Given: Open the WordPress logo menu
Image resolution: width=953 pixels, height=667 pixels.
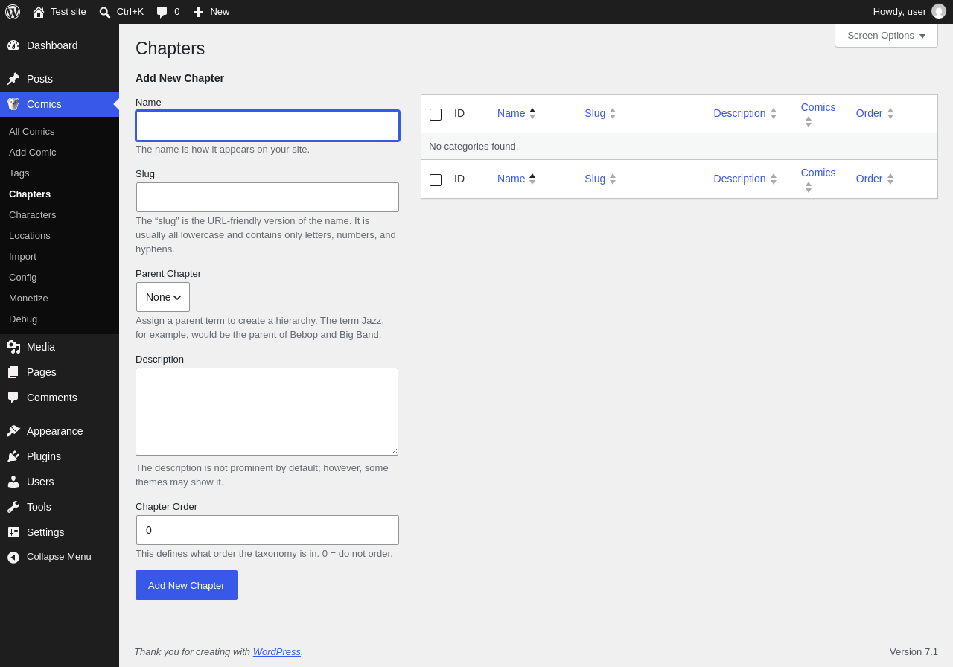Looking at the screenshot, I should 13,12.
